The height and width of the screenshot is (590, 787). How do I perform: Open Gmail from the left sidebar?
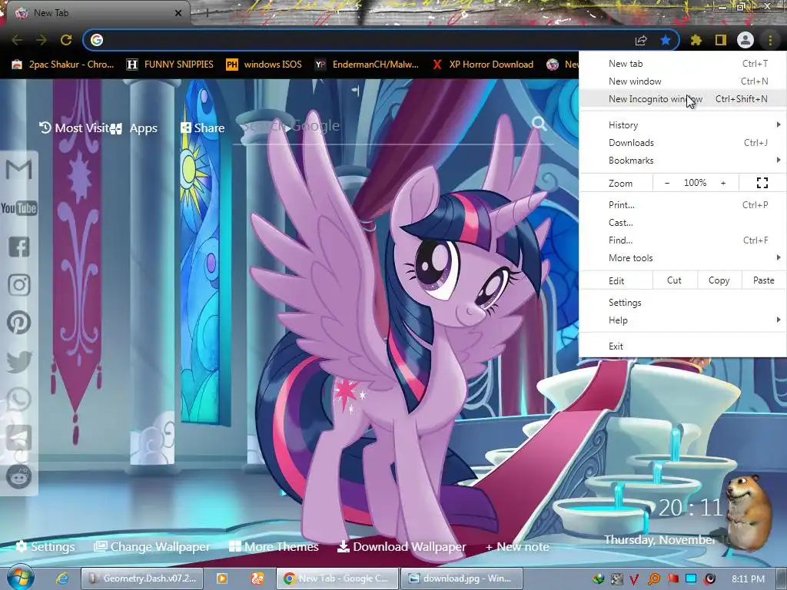coord(19,169)
